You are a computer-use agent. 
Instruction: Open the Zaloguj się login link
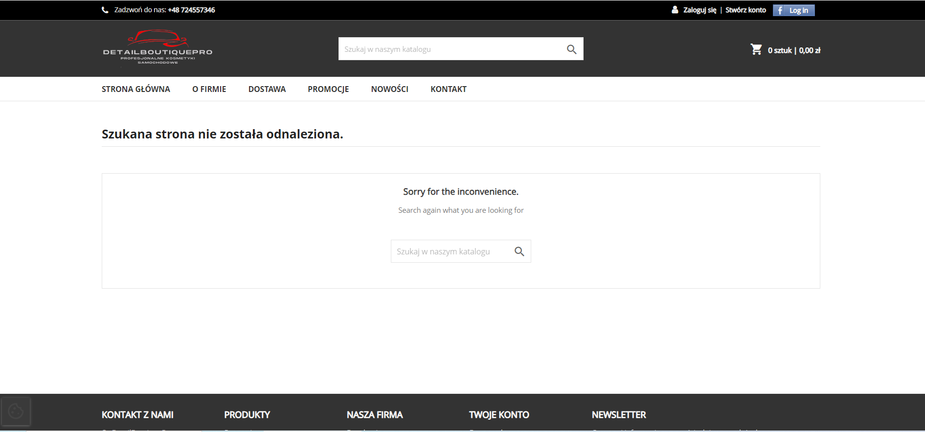pos(699,10)
